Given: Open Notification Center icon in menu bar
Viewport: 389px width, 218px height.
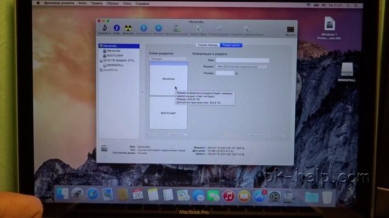Looking at the screenshot, I should pos(356,5).
